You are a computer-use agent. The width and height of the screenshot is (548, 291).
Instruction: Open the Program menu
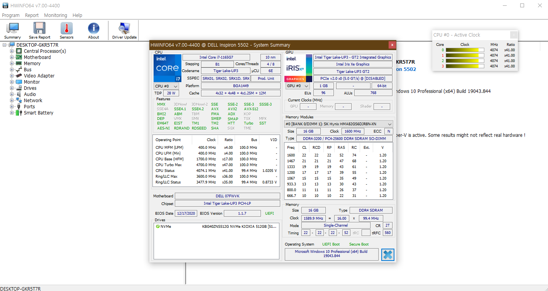point(11,15)
